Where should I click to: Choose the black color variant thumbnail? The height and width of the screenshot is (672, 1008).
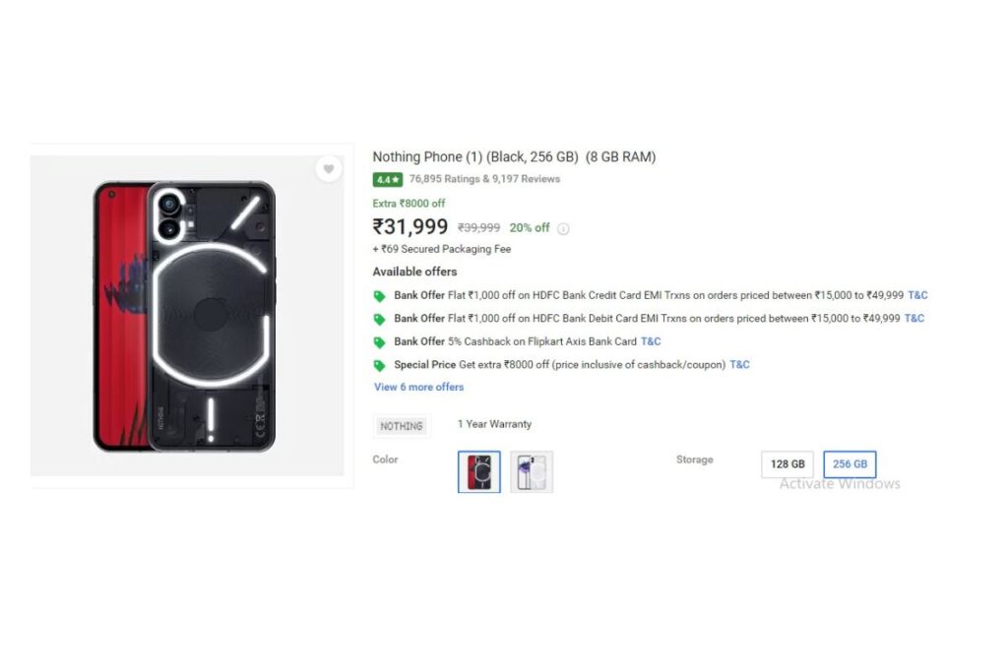click(x=479, y=471)
